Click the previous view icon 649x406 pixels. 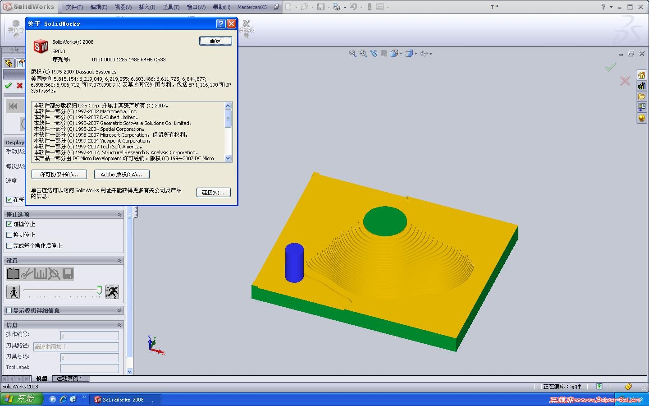[374, 53]
